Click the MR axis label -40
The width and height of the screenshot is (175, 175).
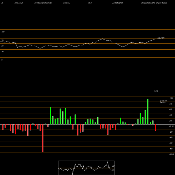tap(171, 138)
